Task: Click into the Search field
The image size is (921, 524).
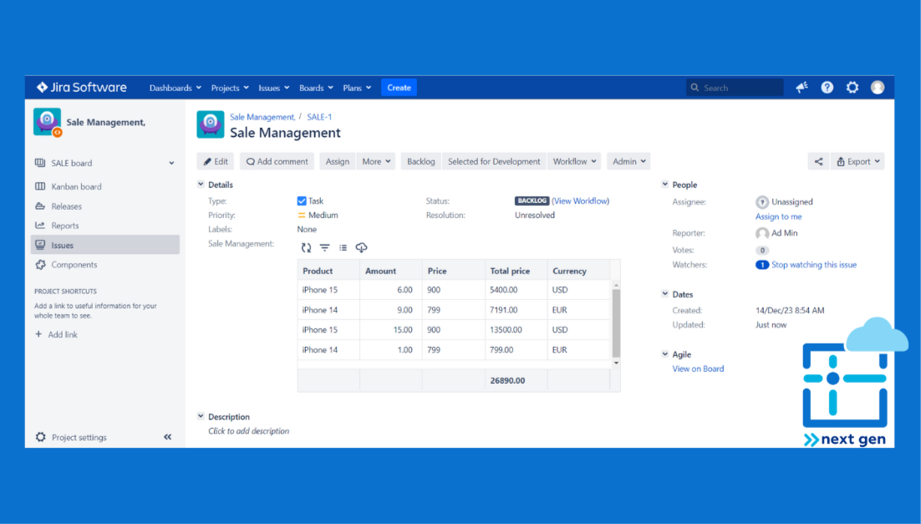Action: click(735, 88)
